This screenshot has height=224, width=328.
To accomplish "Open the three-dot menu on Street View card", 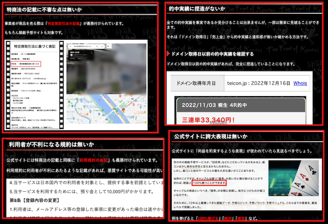I will click(92, 53).
